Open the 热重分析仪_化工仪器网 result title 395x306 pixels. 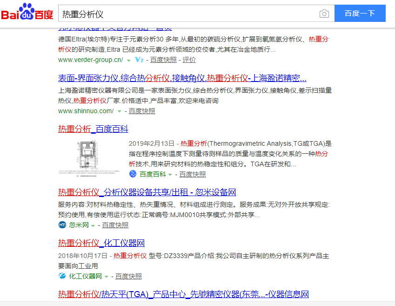(x=101, y=243)
